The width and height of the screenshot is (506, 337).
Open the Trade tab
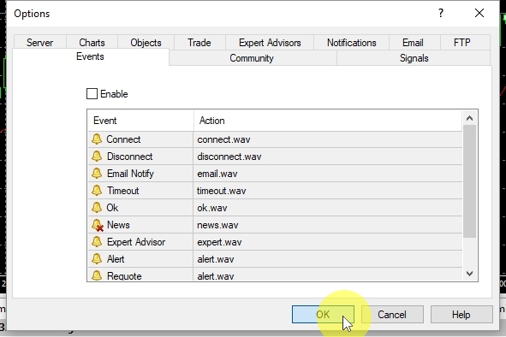(199, 43)
